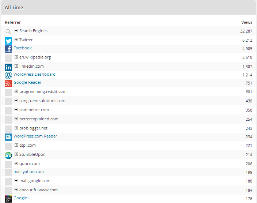The height and width of the screenshot is (203, 257).
Task: Click the blank icon beside cspl.com
Action: [x=8, y=146]
